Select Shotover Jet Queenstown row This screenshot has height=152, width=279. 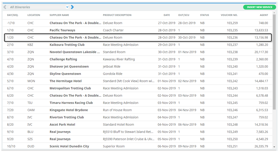point(137,67)
